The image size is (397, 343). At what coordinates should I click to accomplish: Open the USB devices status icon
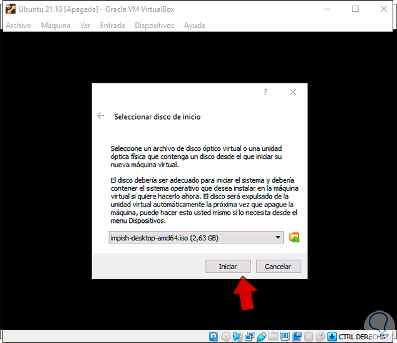261,336
